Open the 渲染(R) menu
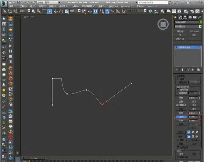Screen dimensions: 204x162 [x=102, y=6]
